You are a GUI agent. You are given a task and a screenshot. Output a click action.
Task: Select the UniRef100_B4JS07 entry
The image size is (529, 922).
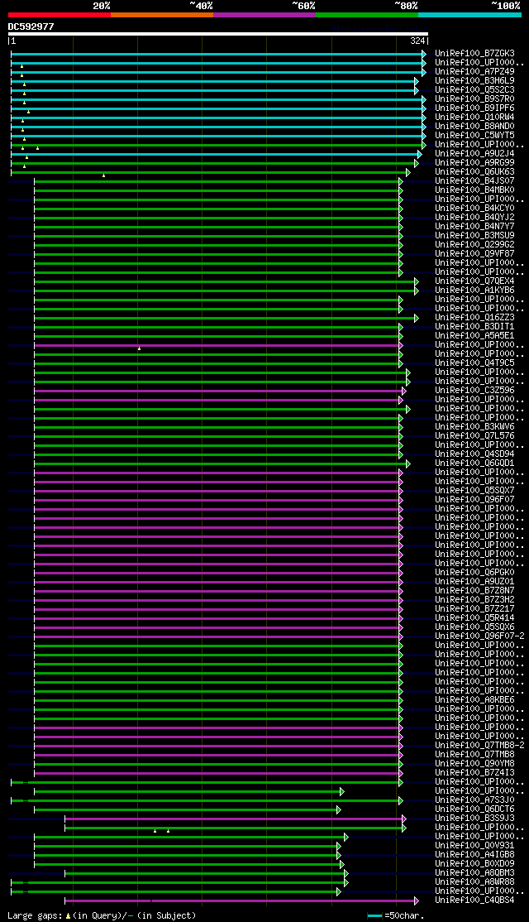point(475,181)
